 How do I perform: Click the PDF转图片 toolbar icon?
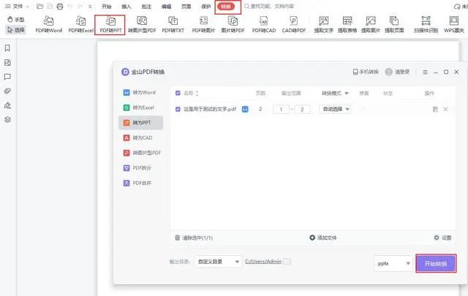[x=203, y=24]
